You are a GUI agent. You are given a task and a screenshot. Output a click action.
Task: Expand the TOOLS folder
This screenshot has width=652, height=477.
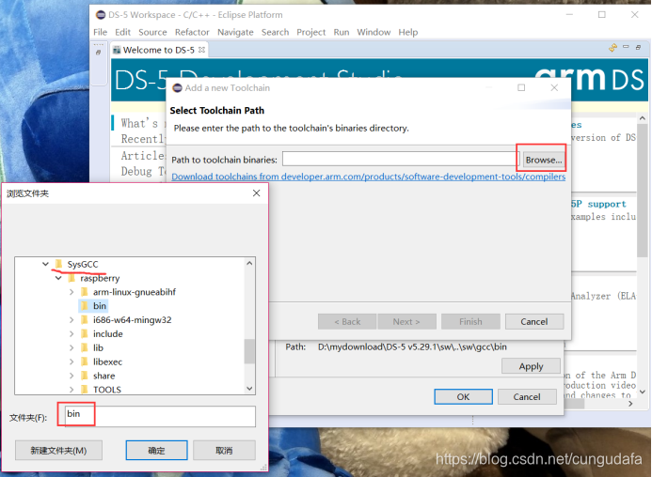72,390
